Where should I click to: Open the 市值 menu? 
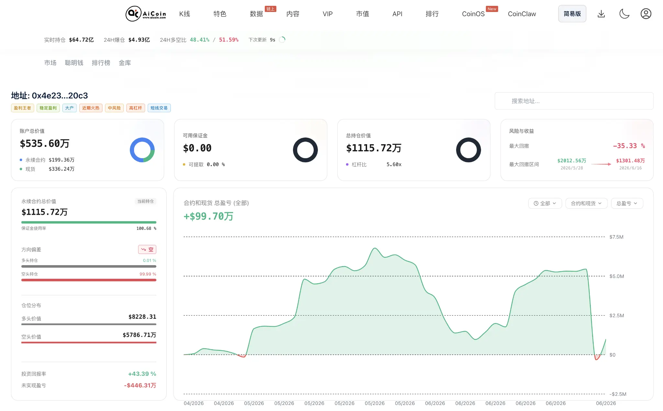click(x=363, y=14)
